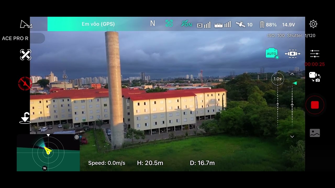The image size is (335, 188).
Task: Tap the drone positioning status icon
Action: (x=169, y=23)
